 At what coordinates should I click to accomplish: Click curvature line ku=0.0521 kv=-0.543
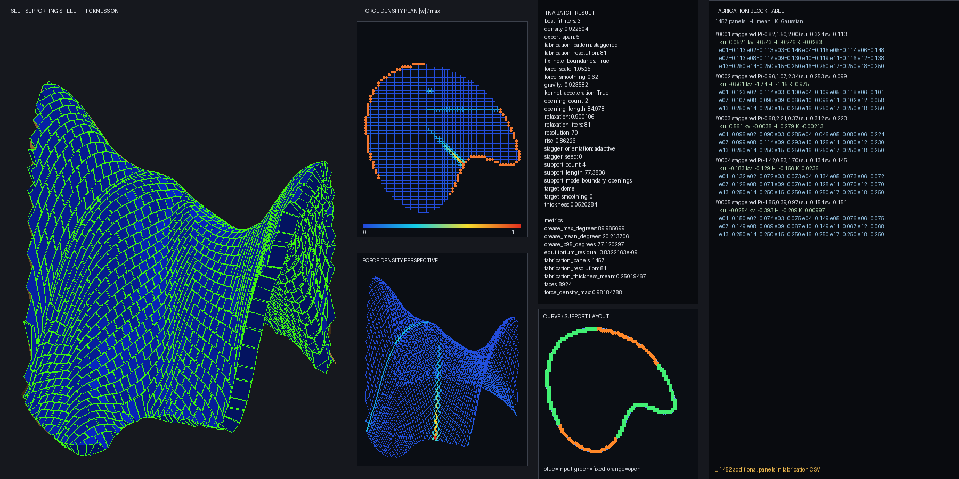770,42
